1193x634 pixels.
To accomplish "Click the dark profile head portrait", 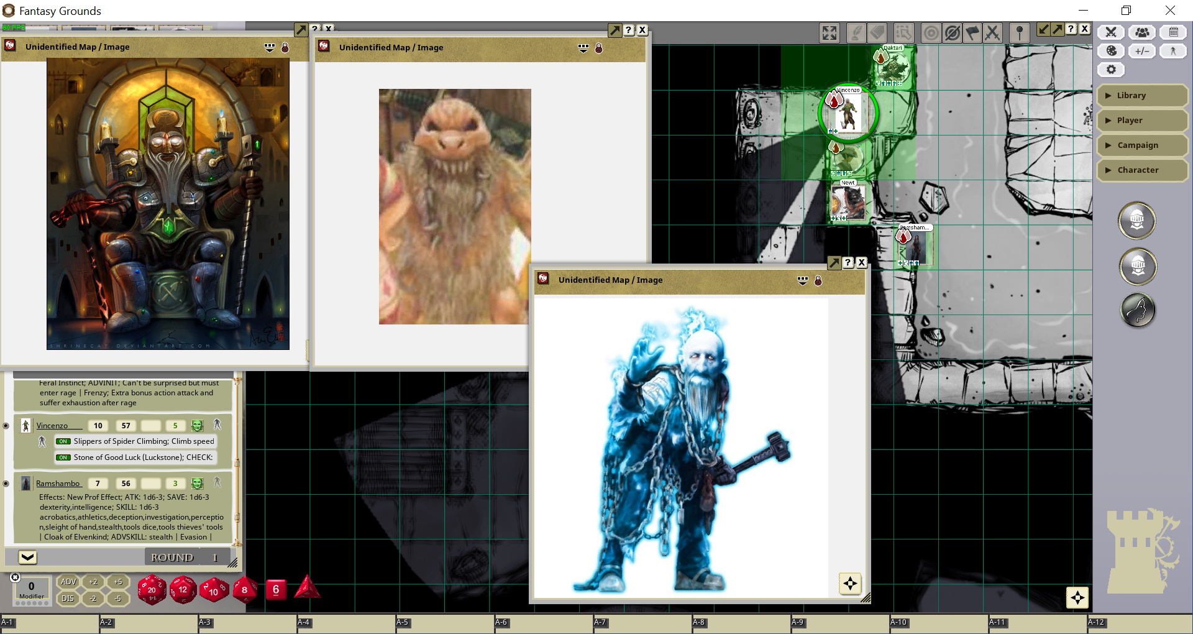I will (1138, 310).
